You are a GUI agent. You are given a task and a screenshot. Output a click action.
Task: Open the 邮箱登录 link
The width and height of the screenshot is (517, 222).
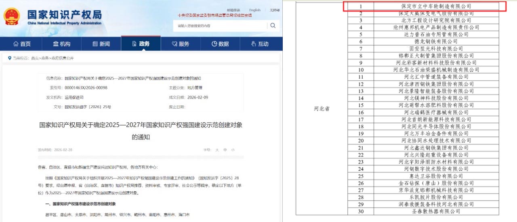point(233,10)
